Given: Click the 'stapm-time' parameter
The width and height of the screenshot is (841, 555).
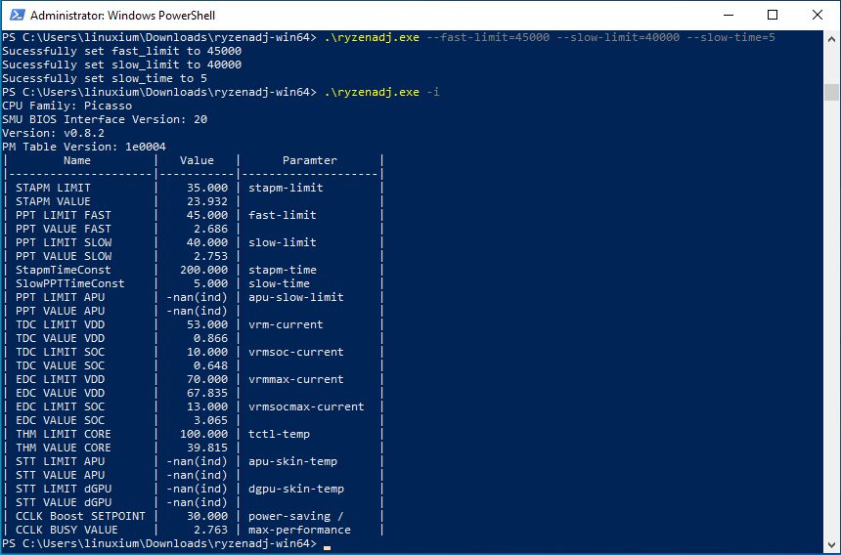Looking at the screenshot, I should click(x=283, y=270).
